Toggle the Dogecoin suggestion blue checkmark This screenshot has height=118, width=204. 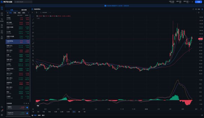(x=27, y=113)
